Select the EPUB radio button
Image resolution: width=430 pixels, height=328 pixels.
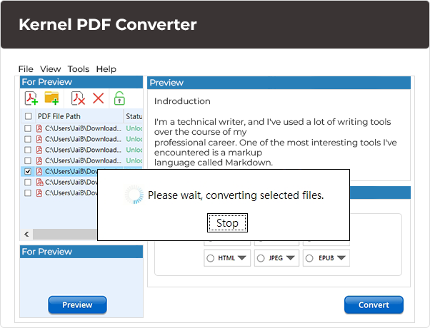tap(309, 258)
